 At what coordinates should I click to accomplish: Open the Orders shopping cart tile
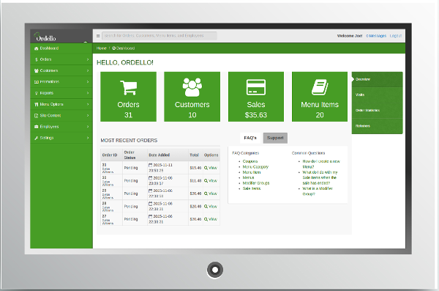[128, 97]
